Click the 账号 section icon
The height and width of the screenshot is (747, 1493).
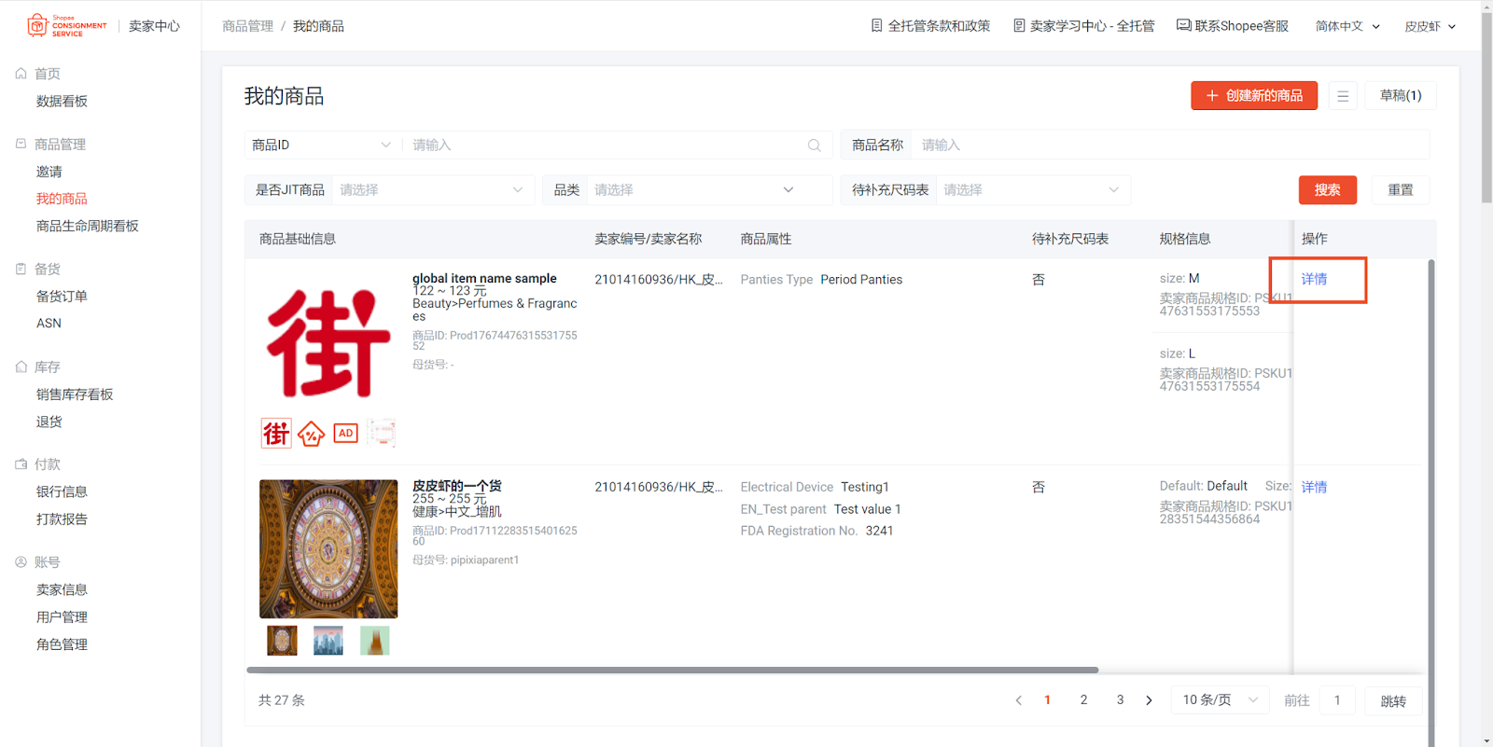click(21, 561)
